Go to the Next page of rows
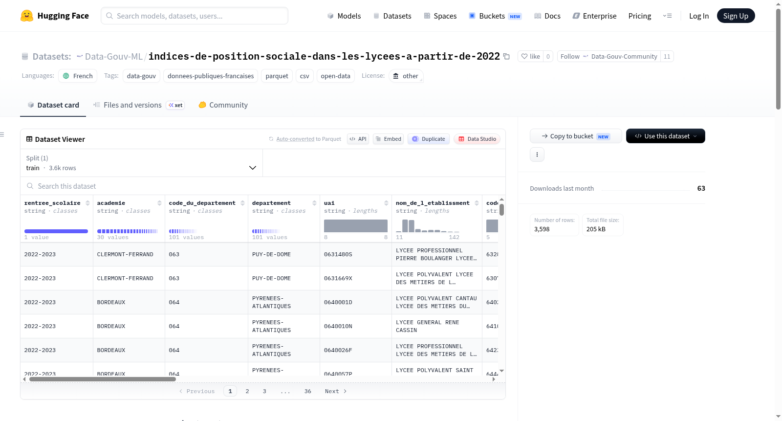Viewport: 782px width, 421px height. tap(336, 391)
